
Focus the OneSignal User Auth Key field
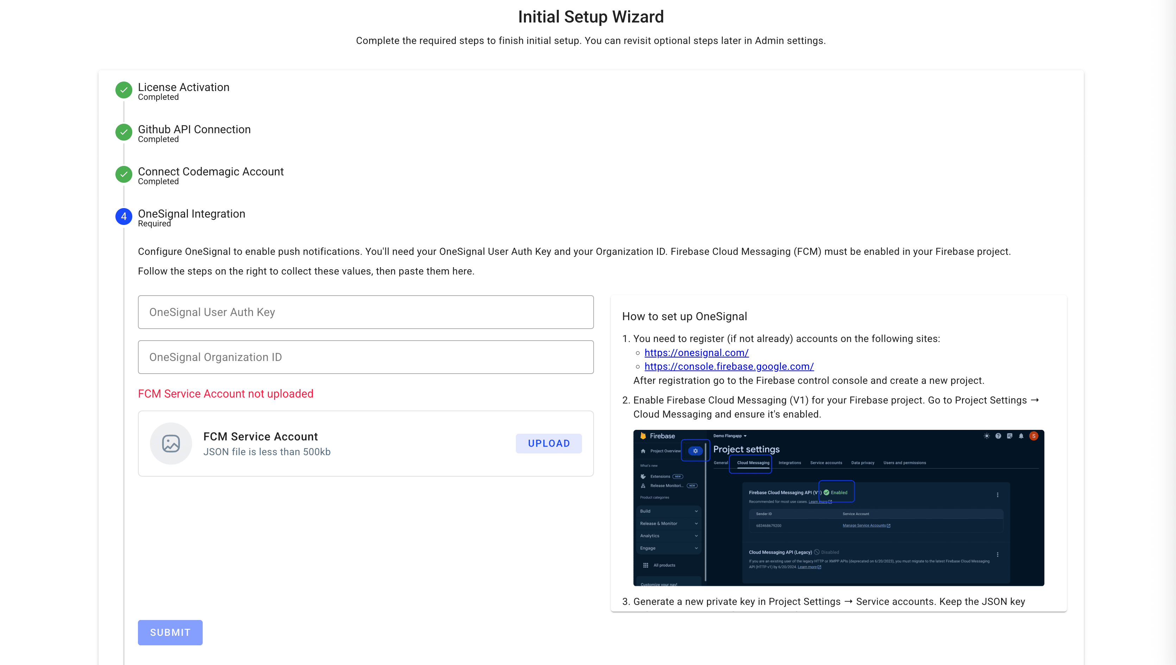point(366,312)
